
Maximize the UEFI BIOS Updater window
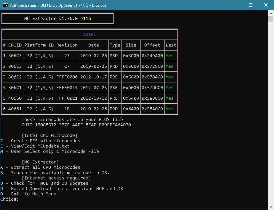tap(251, 5)
